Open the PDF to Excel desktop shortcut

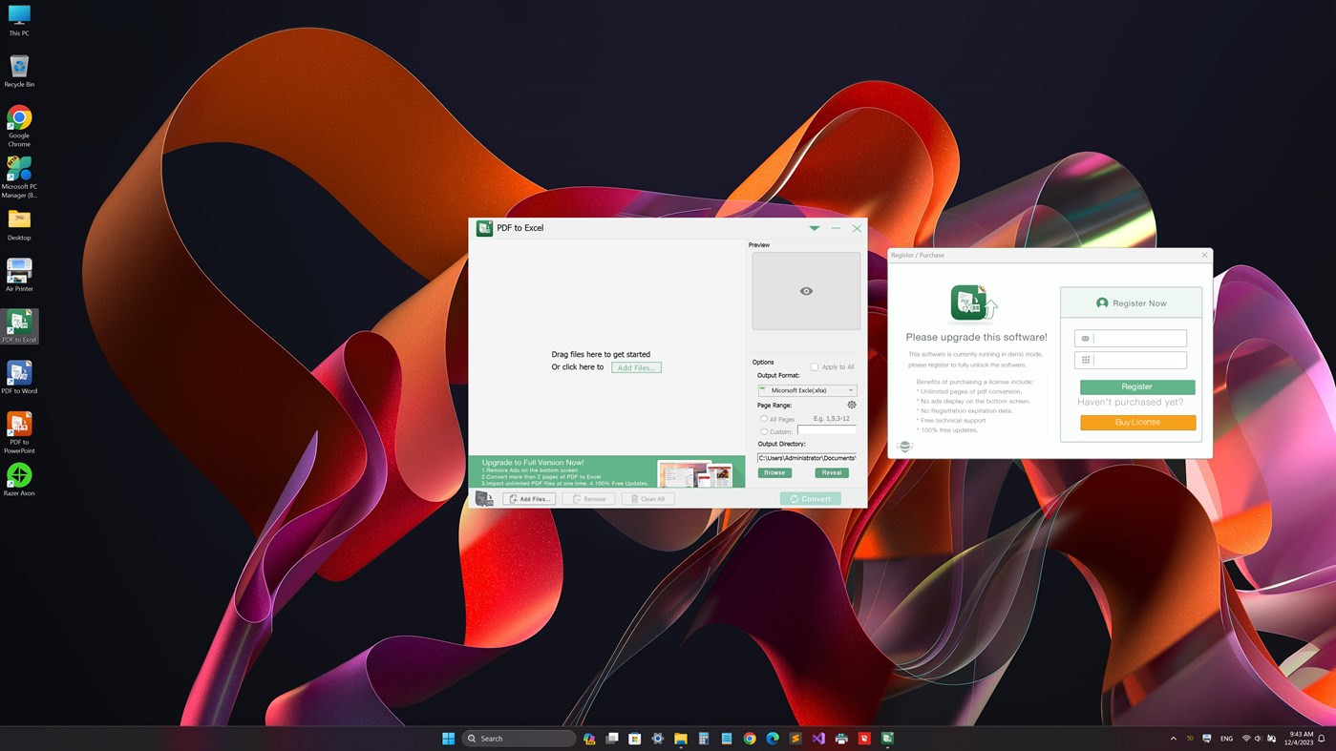19,325
